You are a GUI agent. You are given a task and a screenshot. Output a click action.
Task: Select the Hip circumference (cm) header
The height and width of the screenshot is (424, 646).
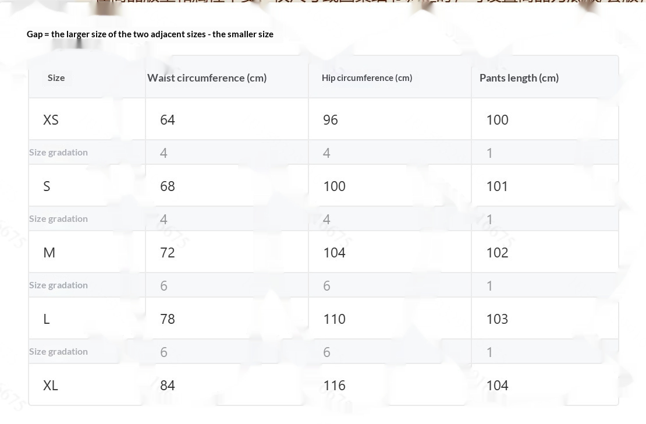367,77
